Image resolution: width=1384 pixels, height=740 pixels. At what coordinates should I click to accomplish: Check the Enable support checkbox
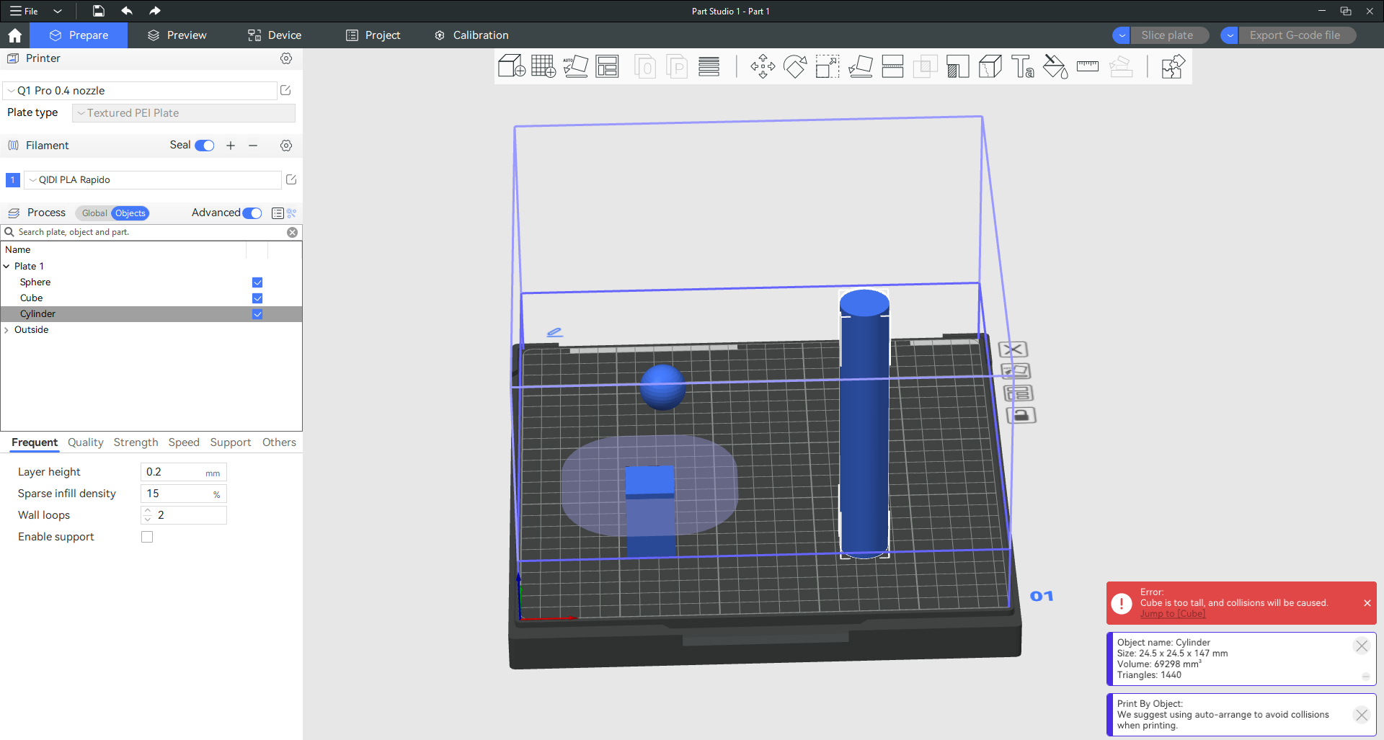tap(147, 537)
